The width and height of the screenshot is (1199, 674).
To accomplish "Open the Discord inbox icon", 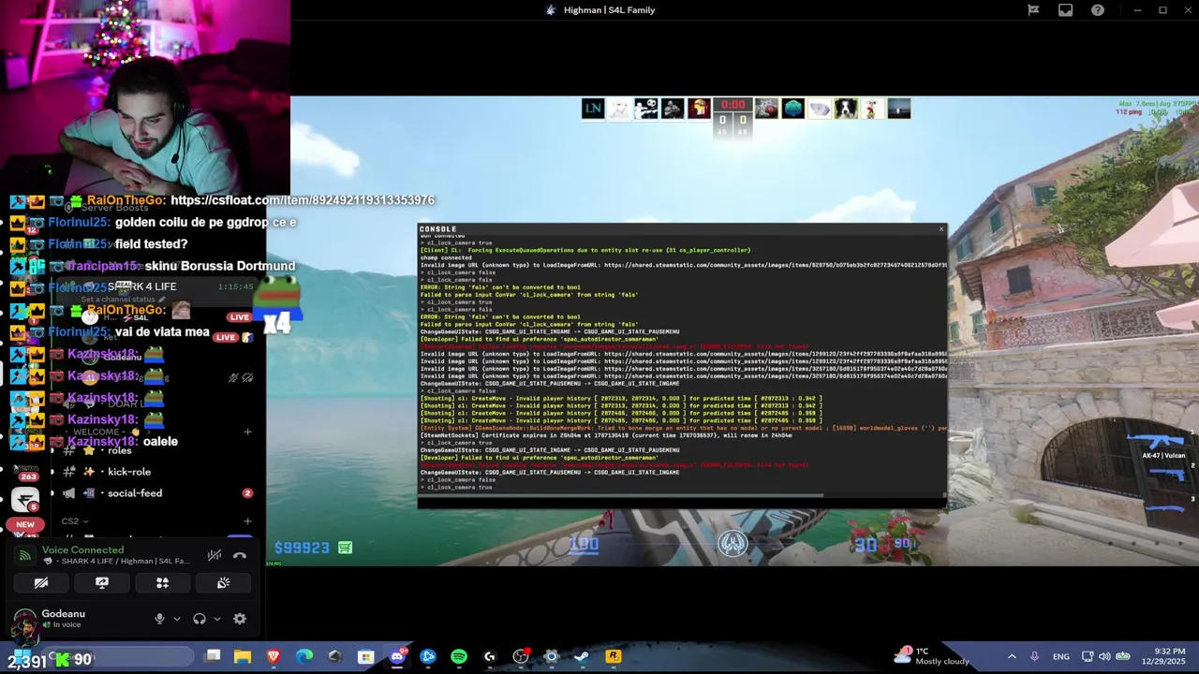I will pyautogui.click(x=1065, y=10).
